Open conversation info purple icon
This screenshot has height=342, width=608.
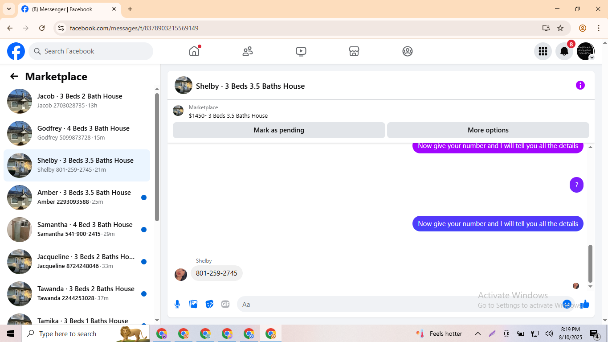pos(580,85)
